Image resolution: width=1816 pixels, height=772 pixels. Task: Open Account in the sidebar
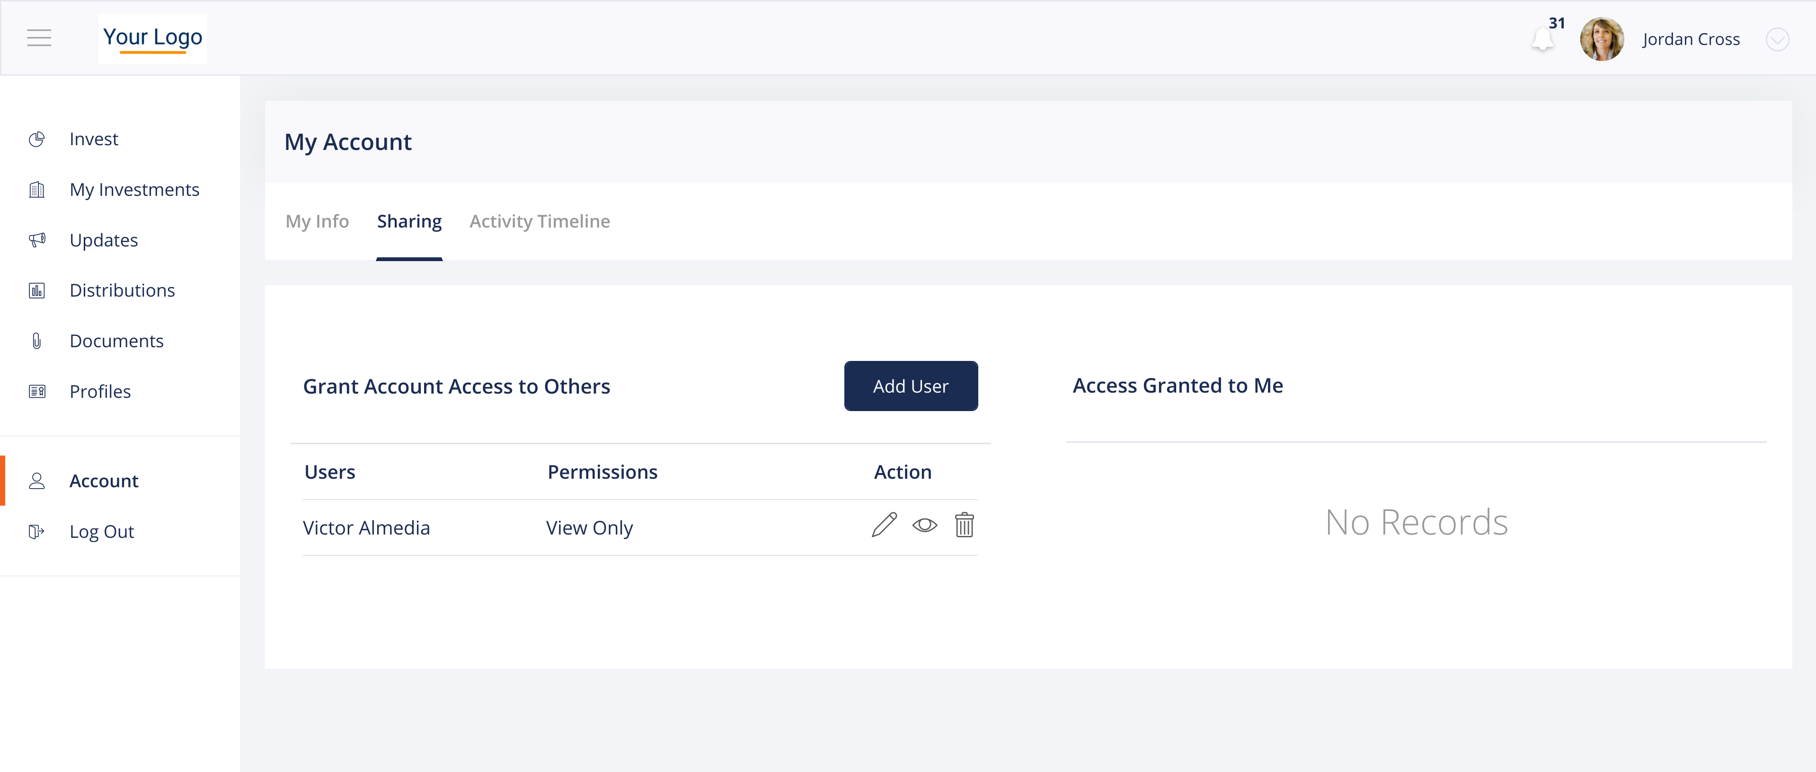pyautogui.click(x=104, y=481)
